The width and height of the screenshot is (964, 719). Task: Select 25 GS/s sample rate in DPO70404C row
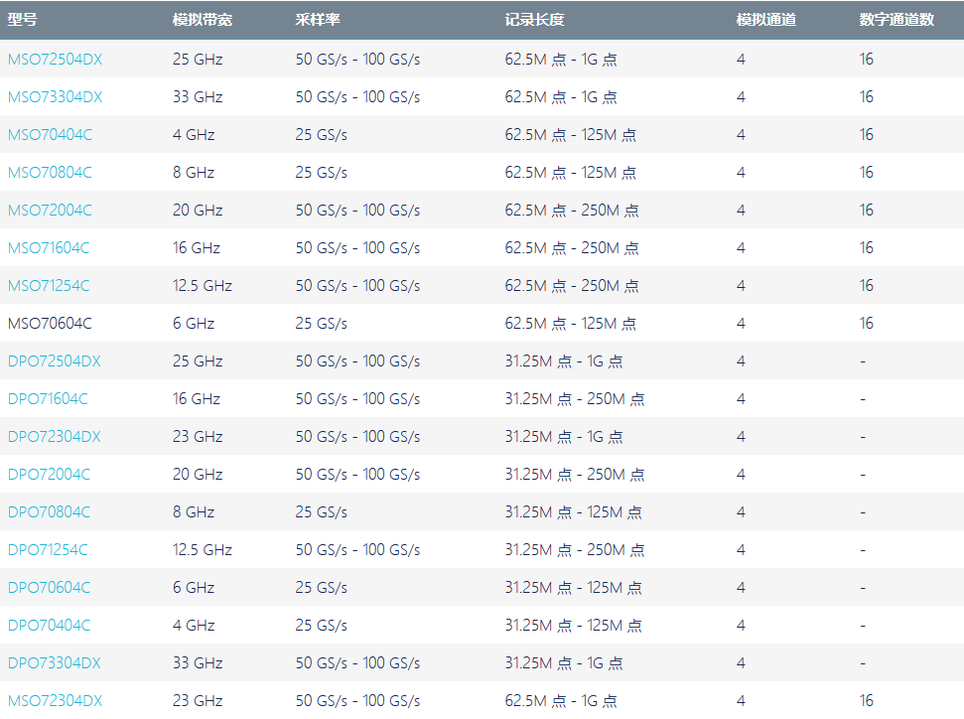pos(321,626)
